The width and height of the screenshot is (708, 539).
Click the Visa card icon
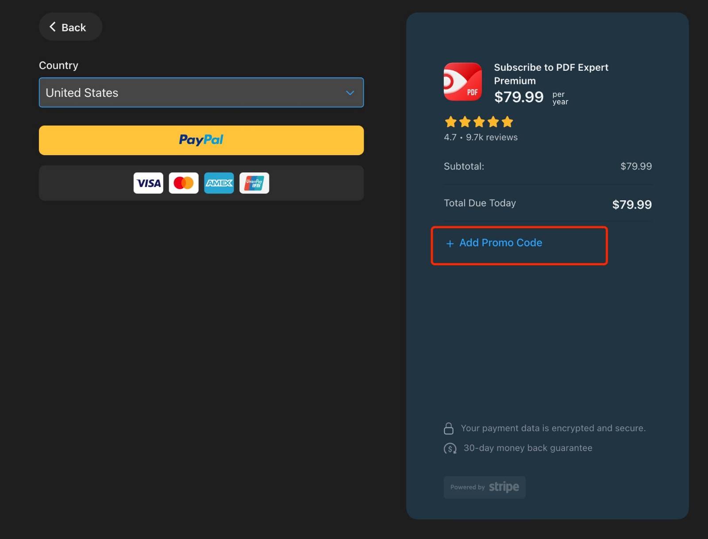click(148, 183)
